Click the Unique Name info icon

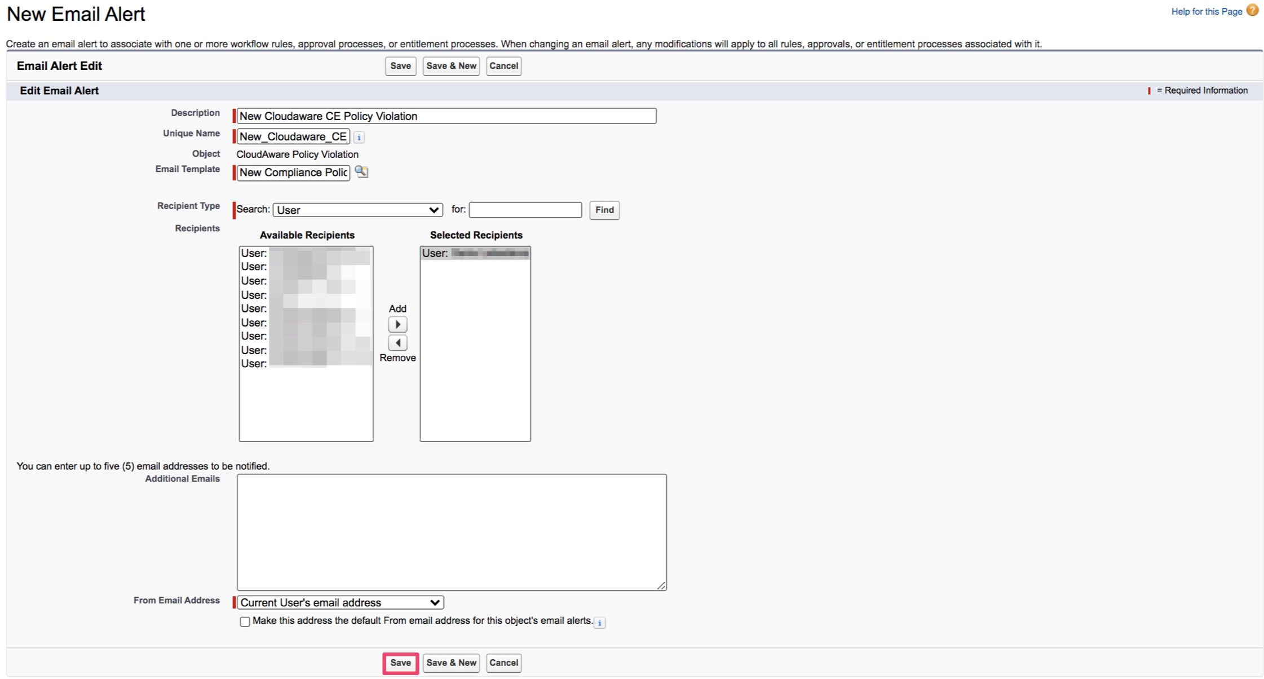(359, 137)
